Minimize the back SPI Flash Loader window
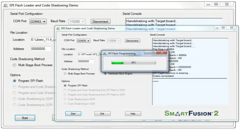The height and width of the screenshot is (129, 241). (x=208, y=5)
